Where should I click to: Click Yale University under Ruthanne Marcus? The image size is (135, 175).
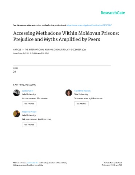[x=81, y=94]
